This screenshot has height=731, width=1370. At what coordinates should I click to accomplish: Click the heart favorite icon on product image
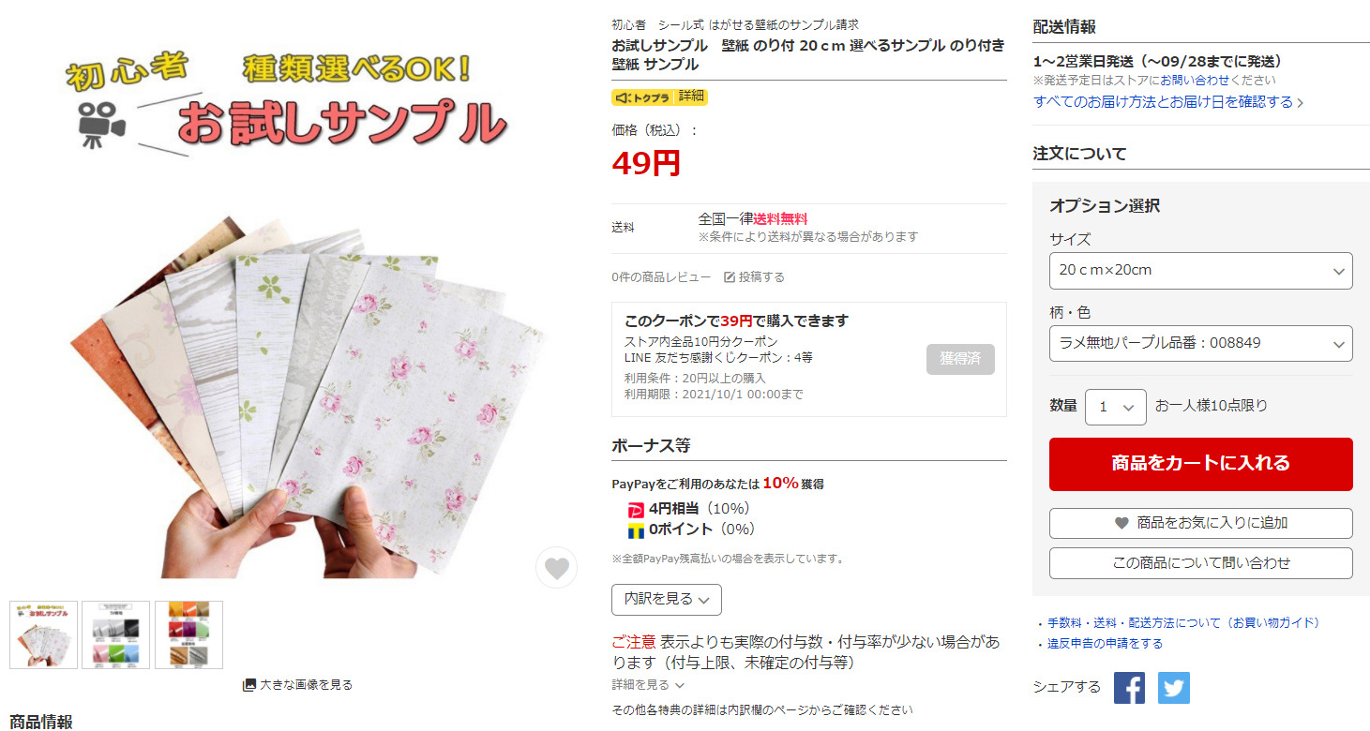point(557,568)
